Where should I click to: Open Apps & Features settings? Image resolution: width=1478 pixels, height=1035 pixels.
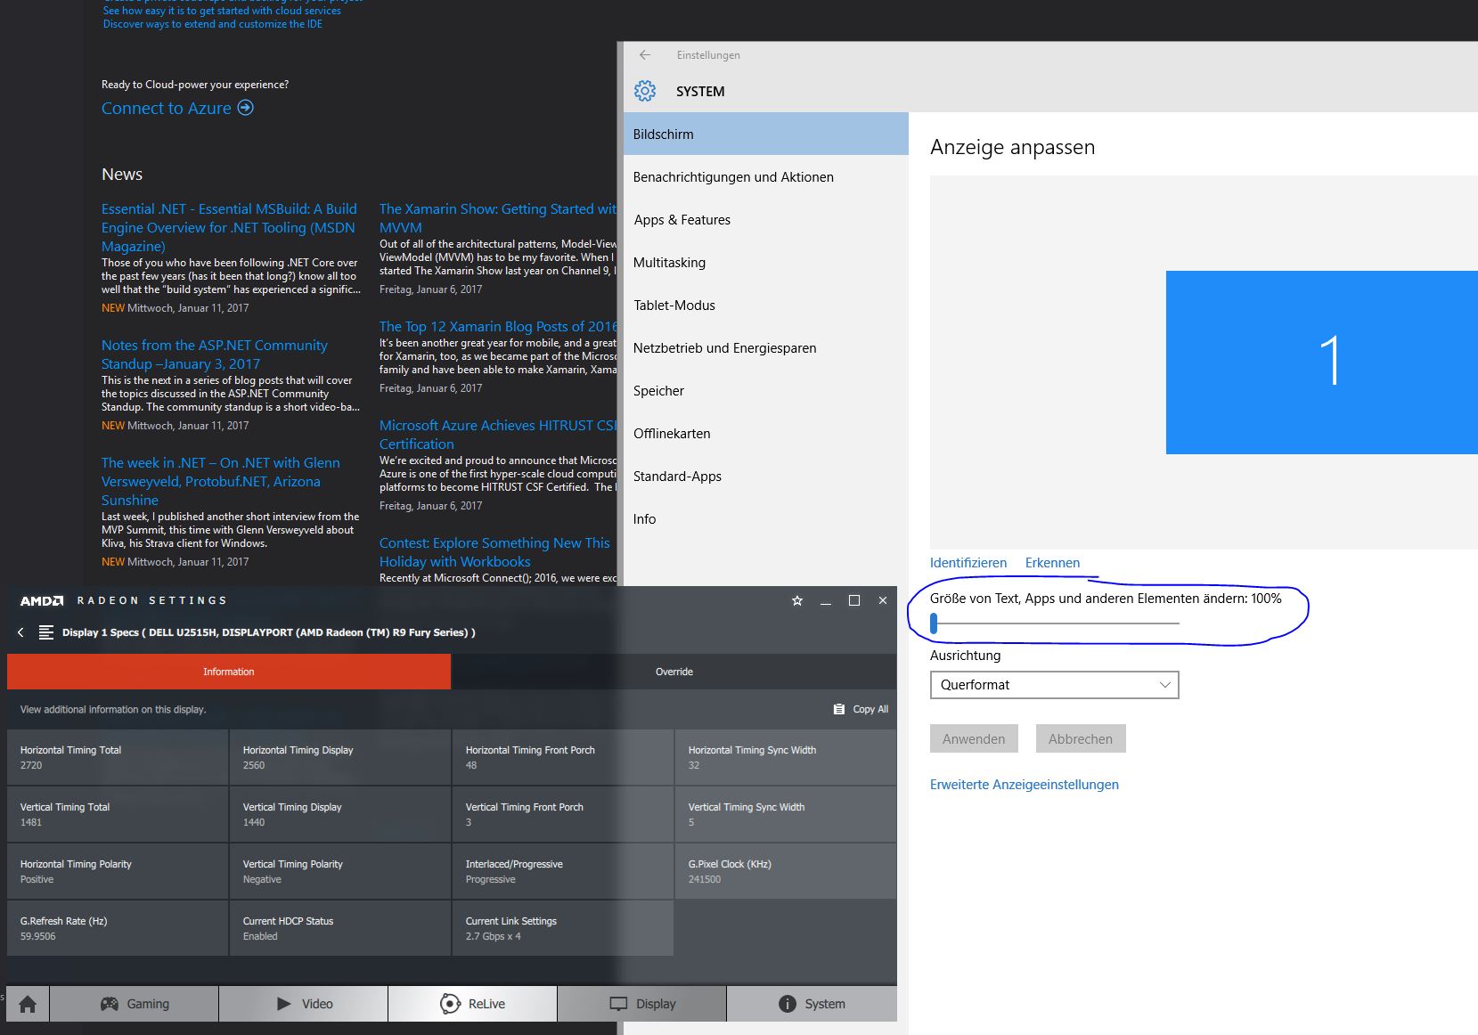pos(766,219)
